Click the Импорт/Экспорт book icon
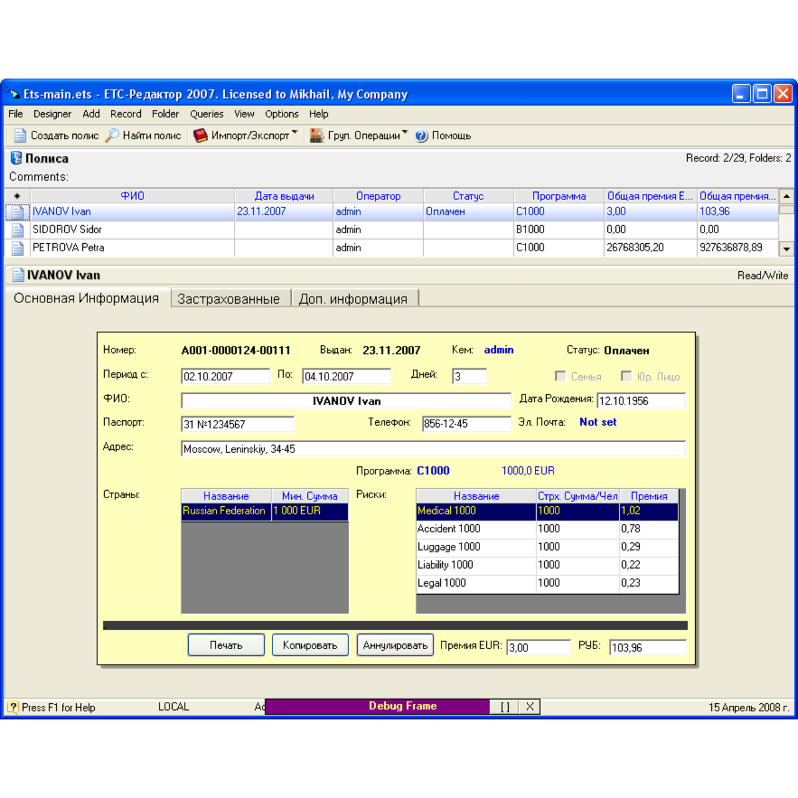Viewport: 798px width, 798px height. click(x=200, y=135)
